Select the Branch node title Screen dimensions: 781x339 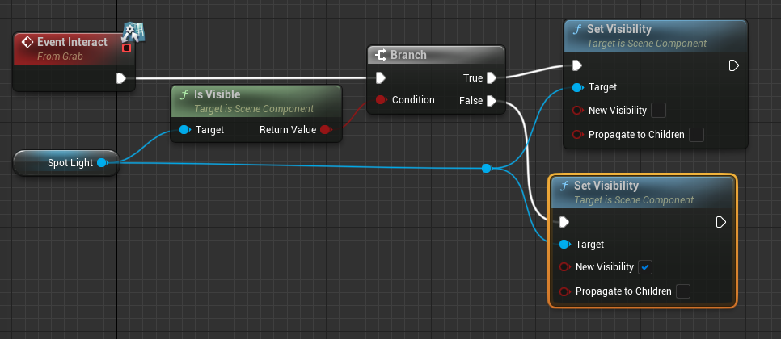click(x=408, y=55)
